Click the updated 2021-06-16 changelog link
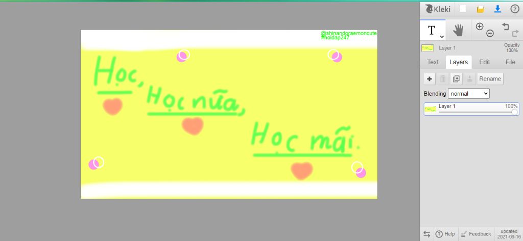Image resolution: width=523 pixels, height=241 pixels. 509,234
